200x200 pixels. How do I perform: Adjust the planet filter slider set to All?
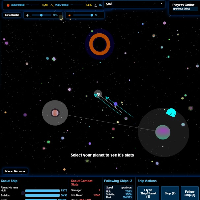[91, 15]
